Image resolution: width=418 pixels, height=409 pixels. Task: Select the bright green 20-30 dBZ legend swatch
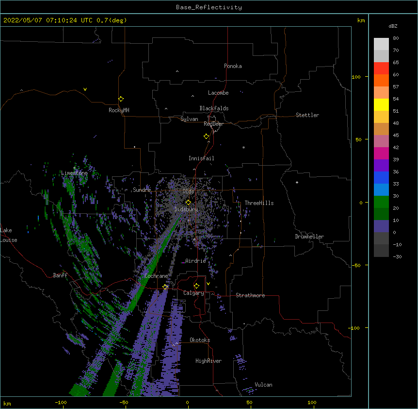click(x=381, y=202)
